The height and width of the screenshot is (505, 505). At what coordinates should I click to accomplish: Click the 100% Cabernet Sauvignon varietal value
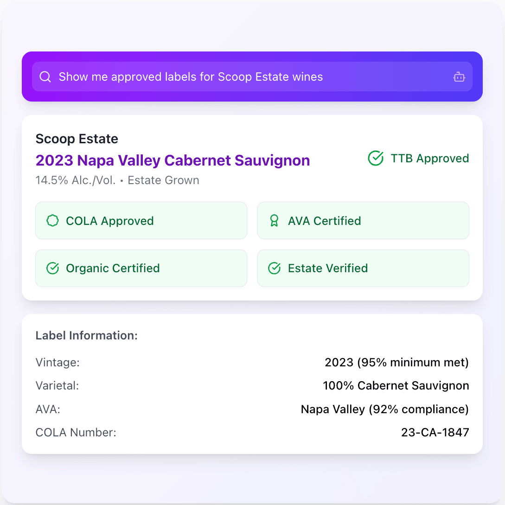pos(396,385)
